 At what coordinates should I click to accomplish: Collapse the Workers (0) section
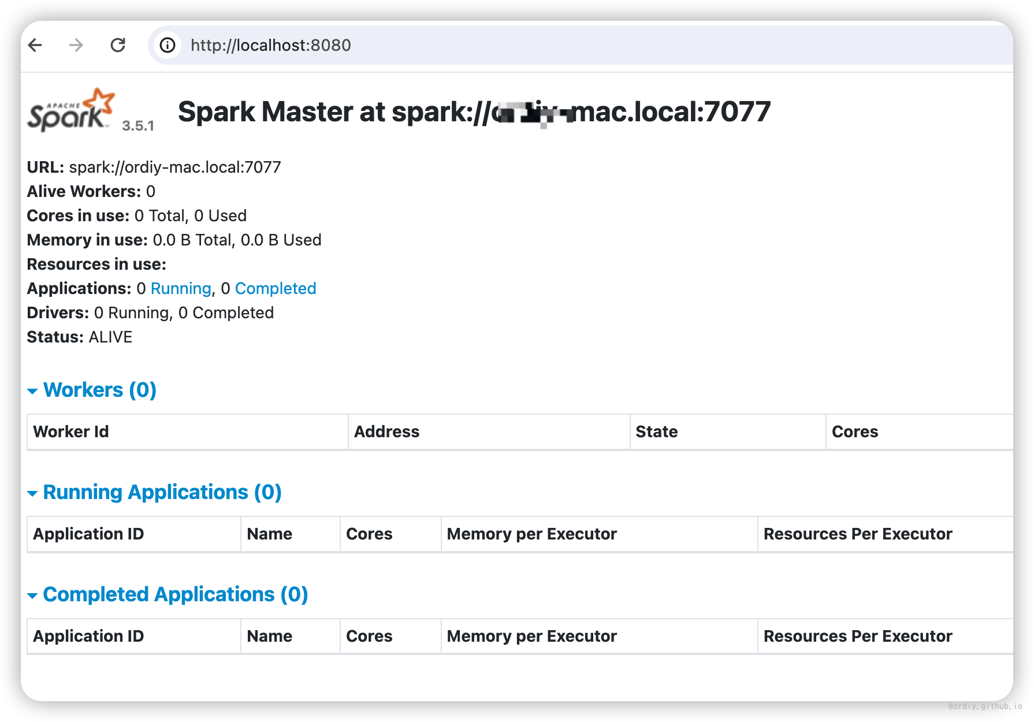tap(92, 390)
